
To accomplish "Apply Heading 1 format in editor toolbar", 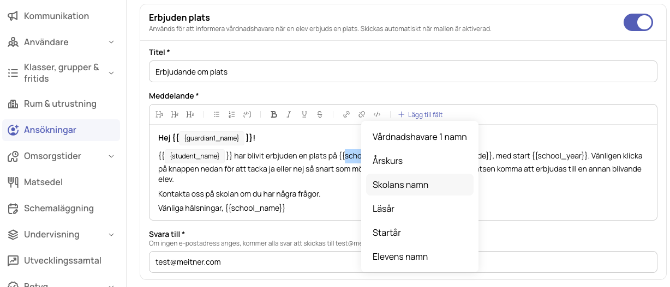I will pyautogui.click(x=159, y=114).
